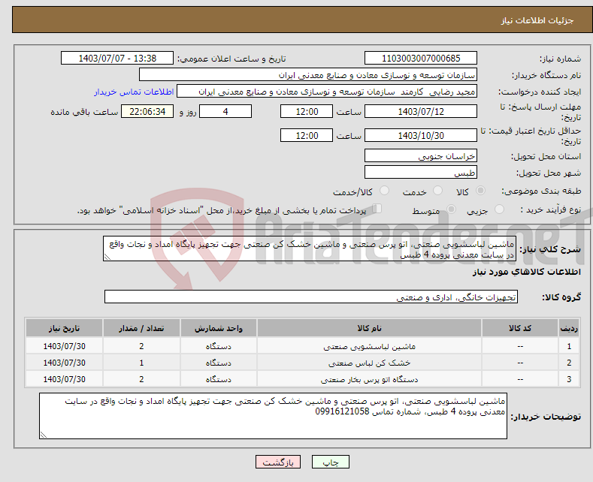
Task: Click the نام کالا column header
Action: (x=369, y=328)
